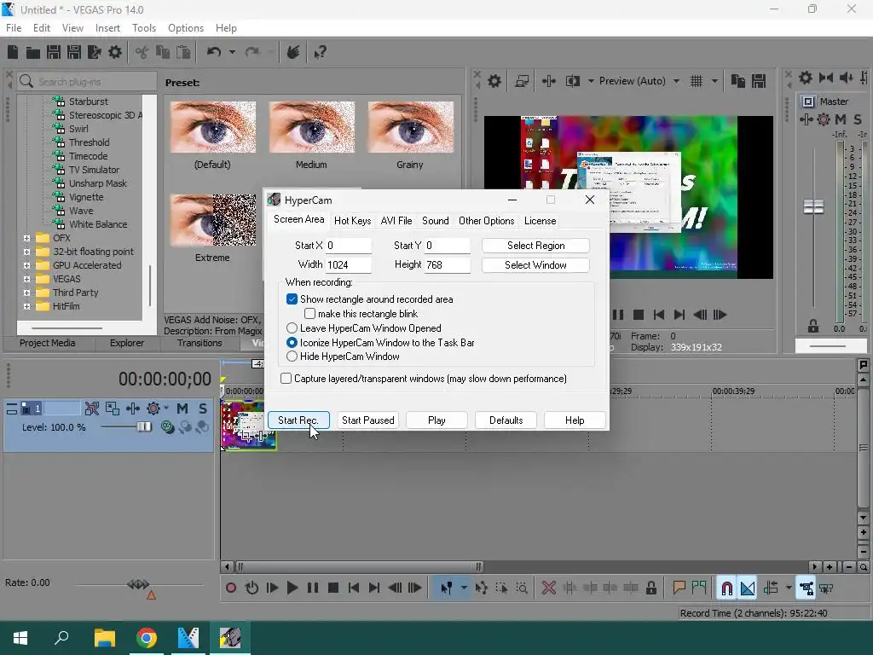
Task: Click the New project icon in toolbar
Action: coord(13,52)
